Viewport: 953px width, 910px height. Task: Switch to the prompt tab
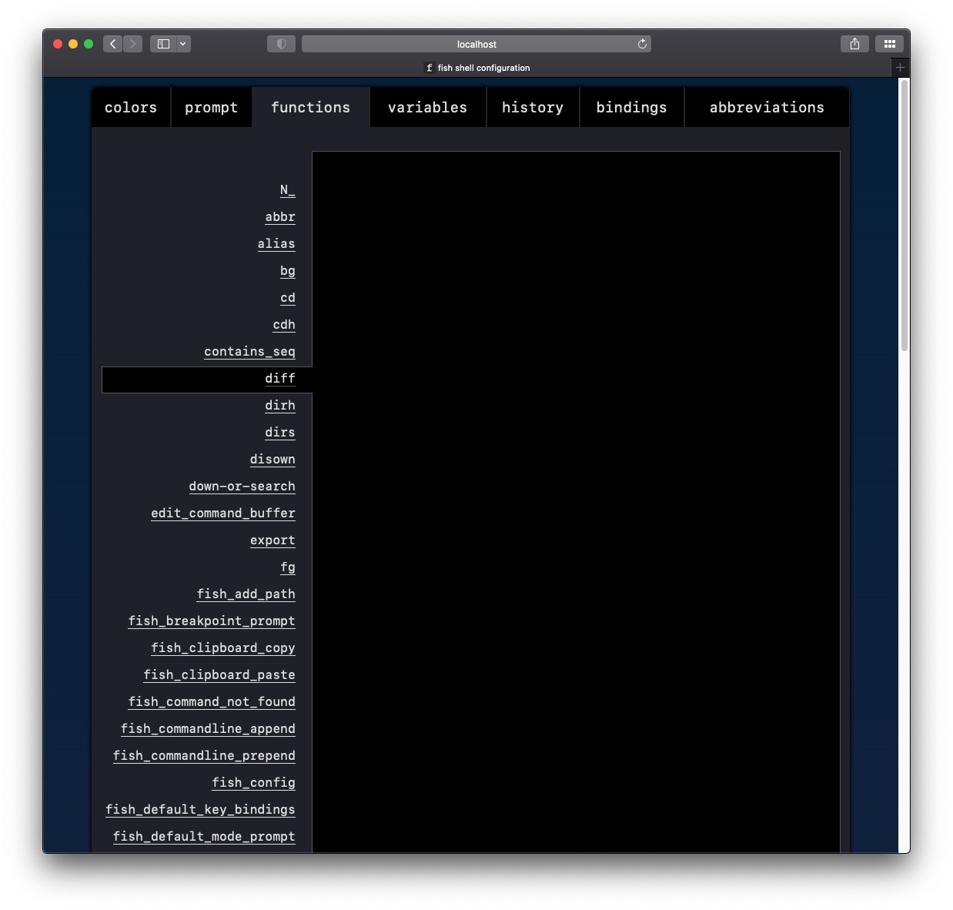[211, 107]
